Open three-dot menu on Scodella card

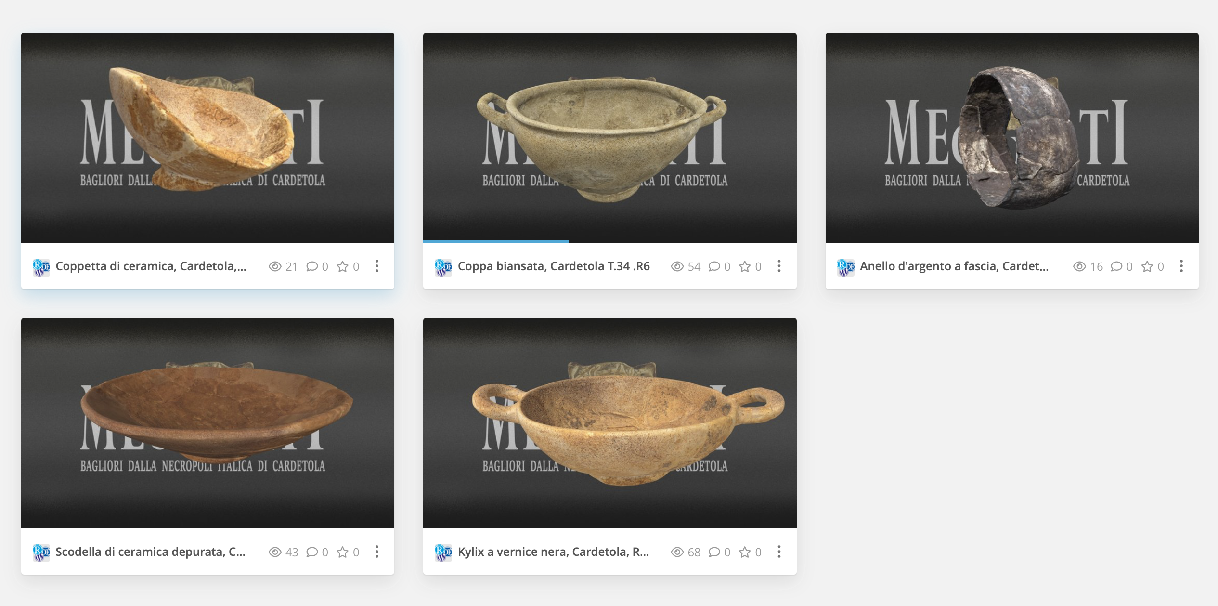click(x=377, y=552)
